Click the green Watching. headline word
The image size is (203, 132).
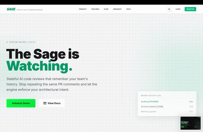click(x=39, y=66)
